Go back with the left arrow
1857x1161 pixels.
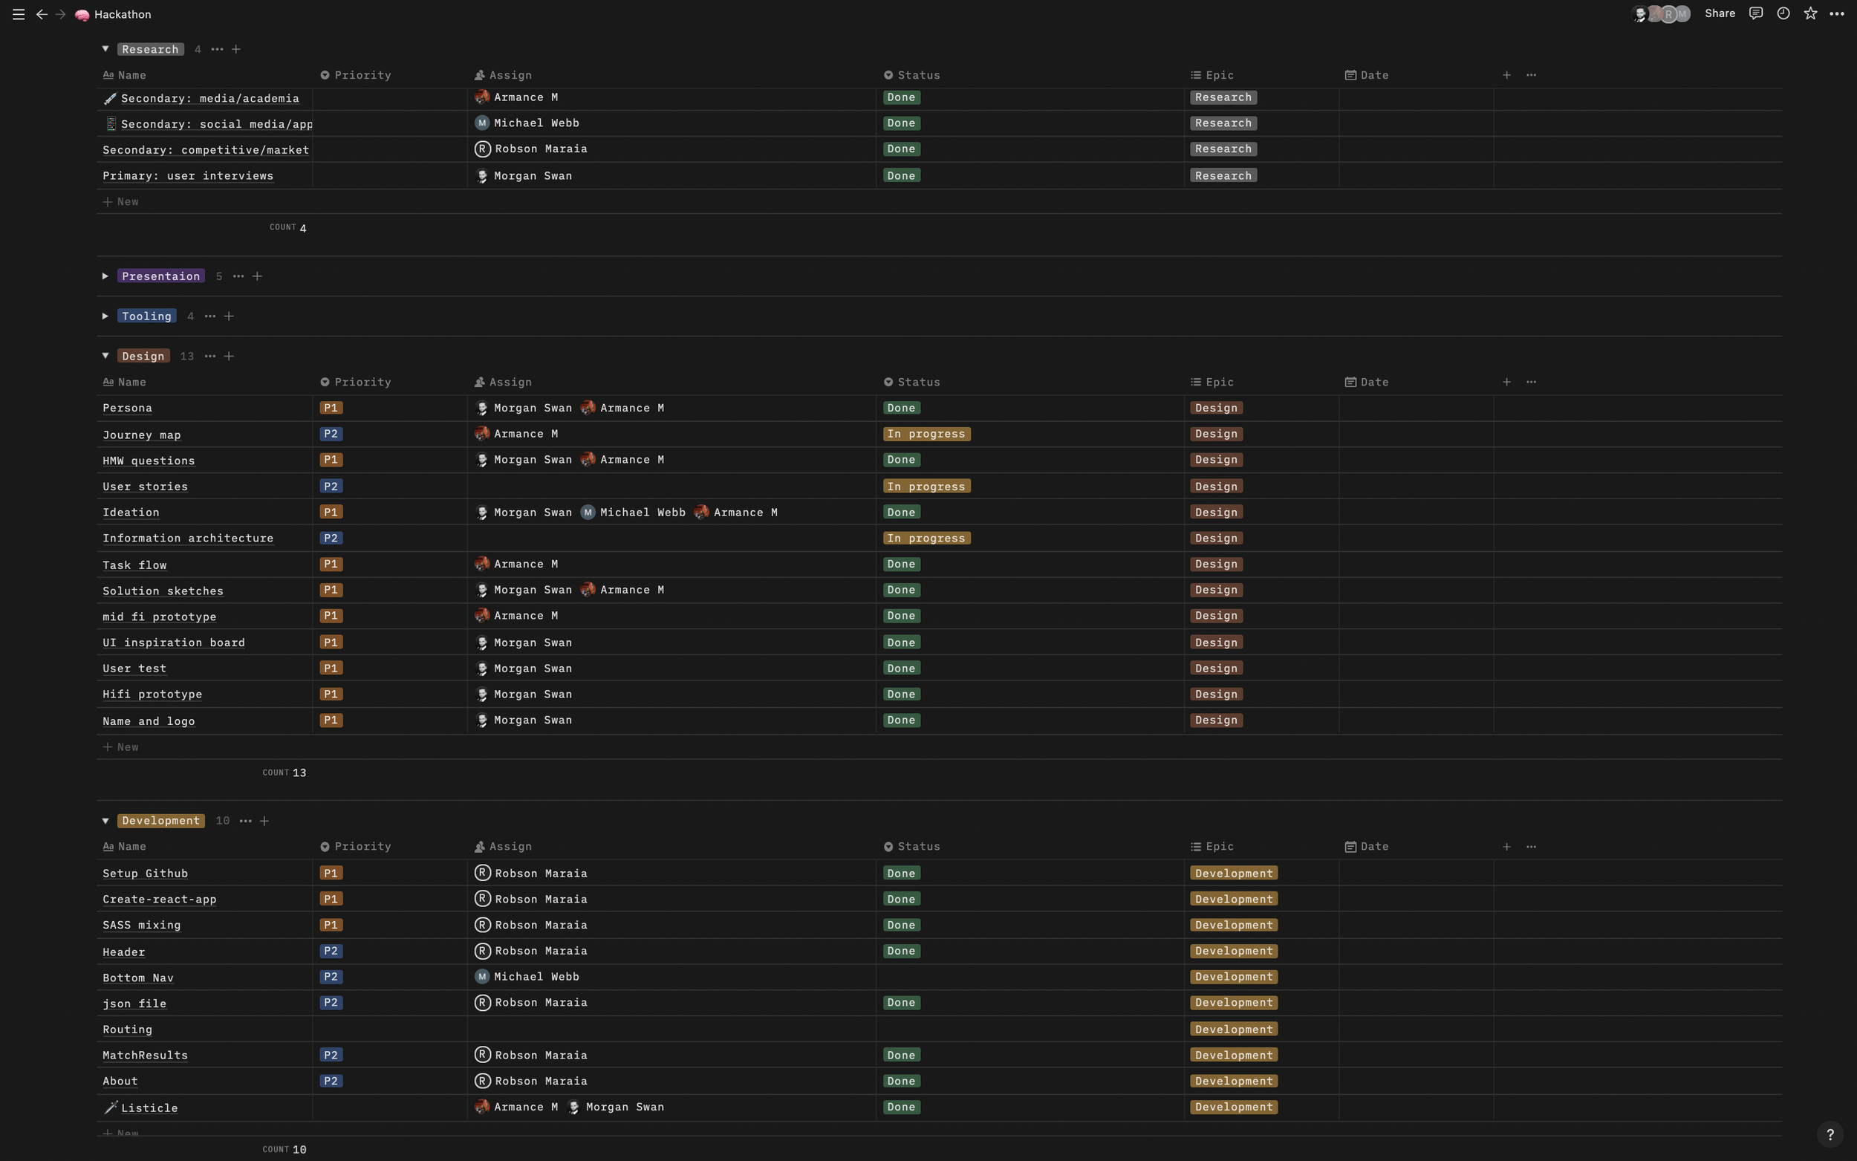point(42,15)
